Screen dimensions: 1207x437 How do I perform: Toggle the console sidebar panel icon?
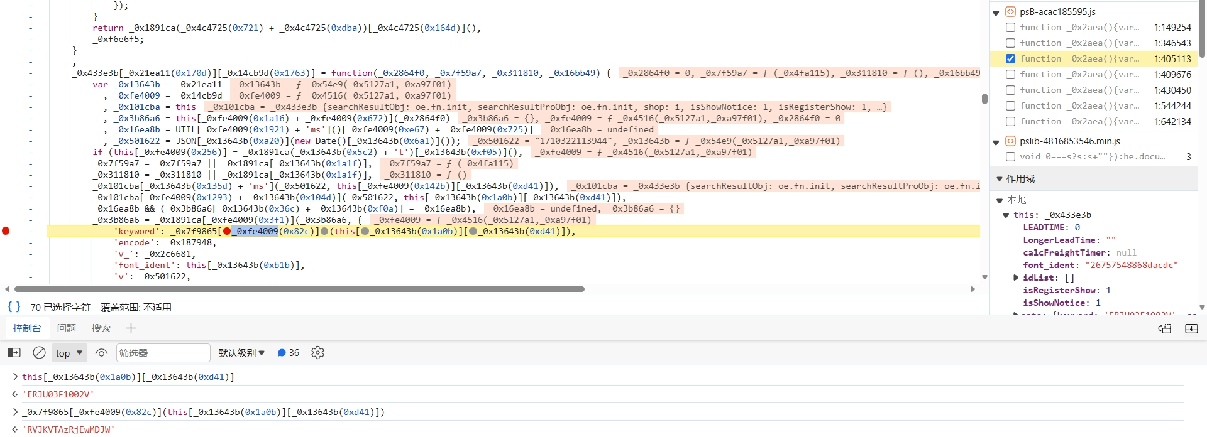14,353
